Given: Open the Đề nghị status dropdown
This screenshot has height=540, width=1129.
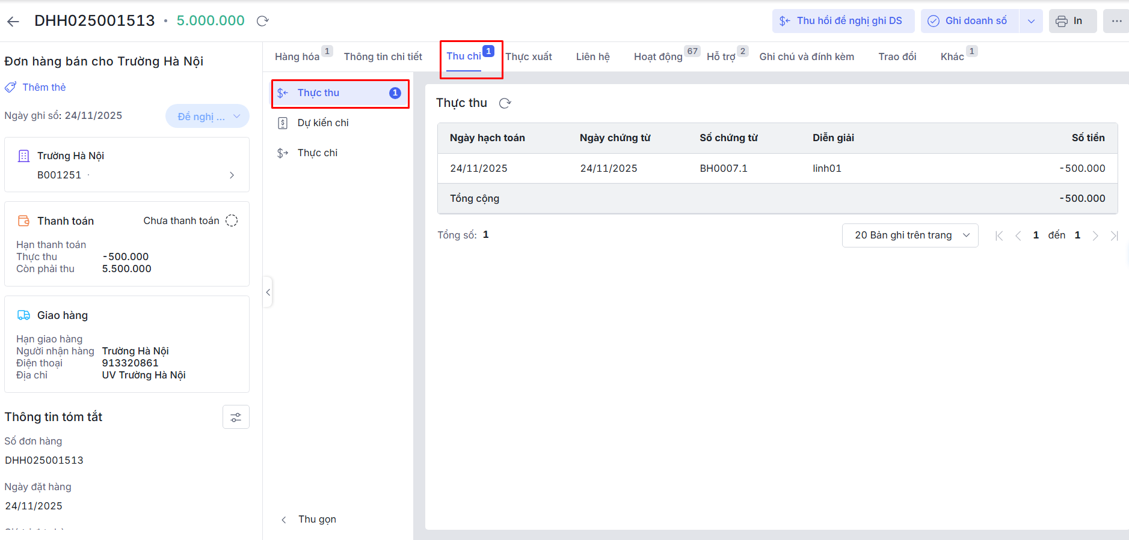Looking at the screenshot, I should (207, 117).
